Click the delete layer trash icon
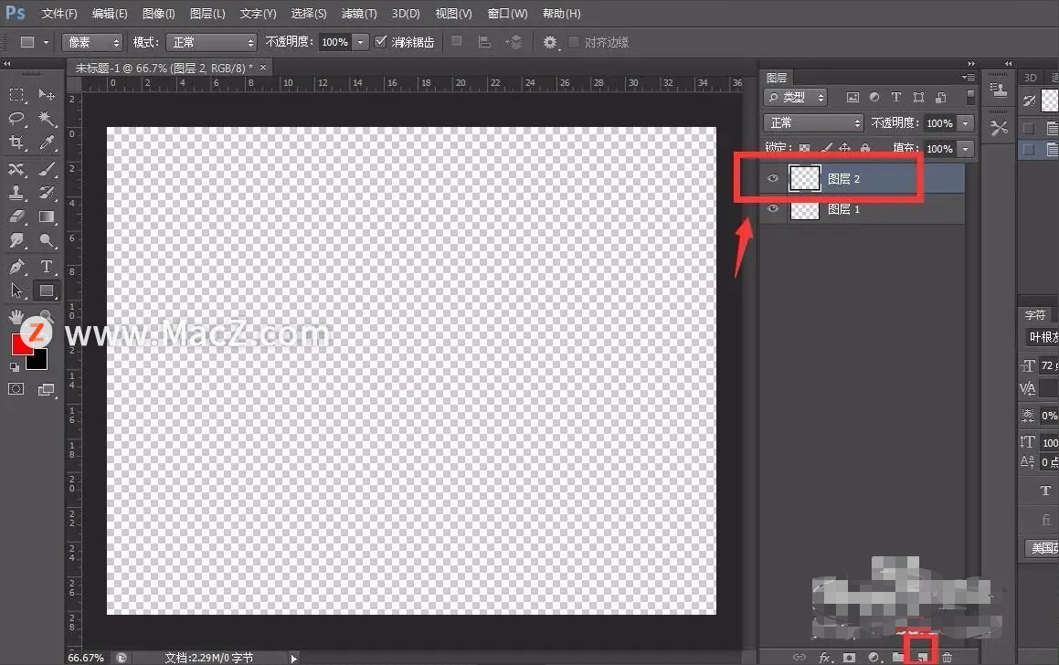Screen dimensions: 1059x665 pos(948,657)
